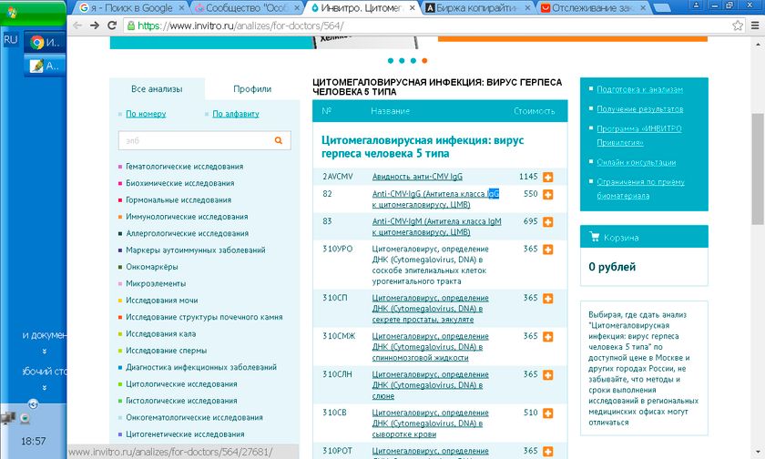The height and width of the screenshot is (459, 765).
Task: Add Авидность анти-CMV IgG to cart
Action: pos(548,177)
